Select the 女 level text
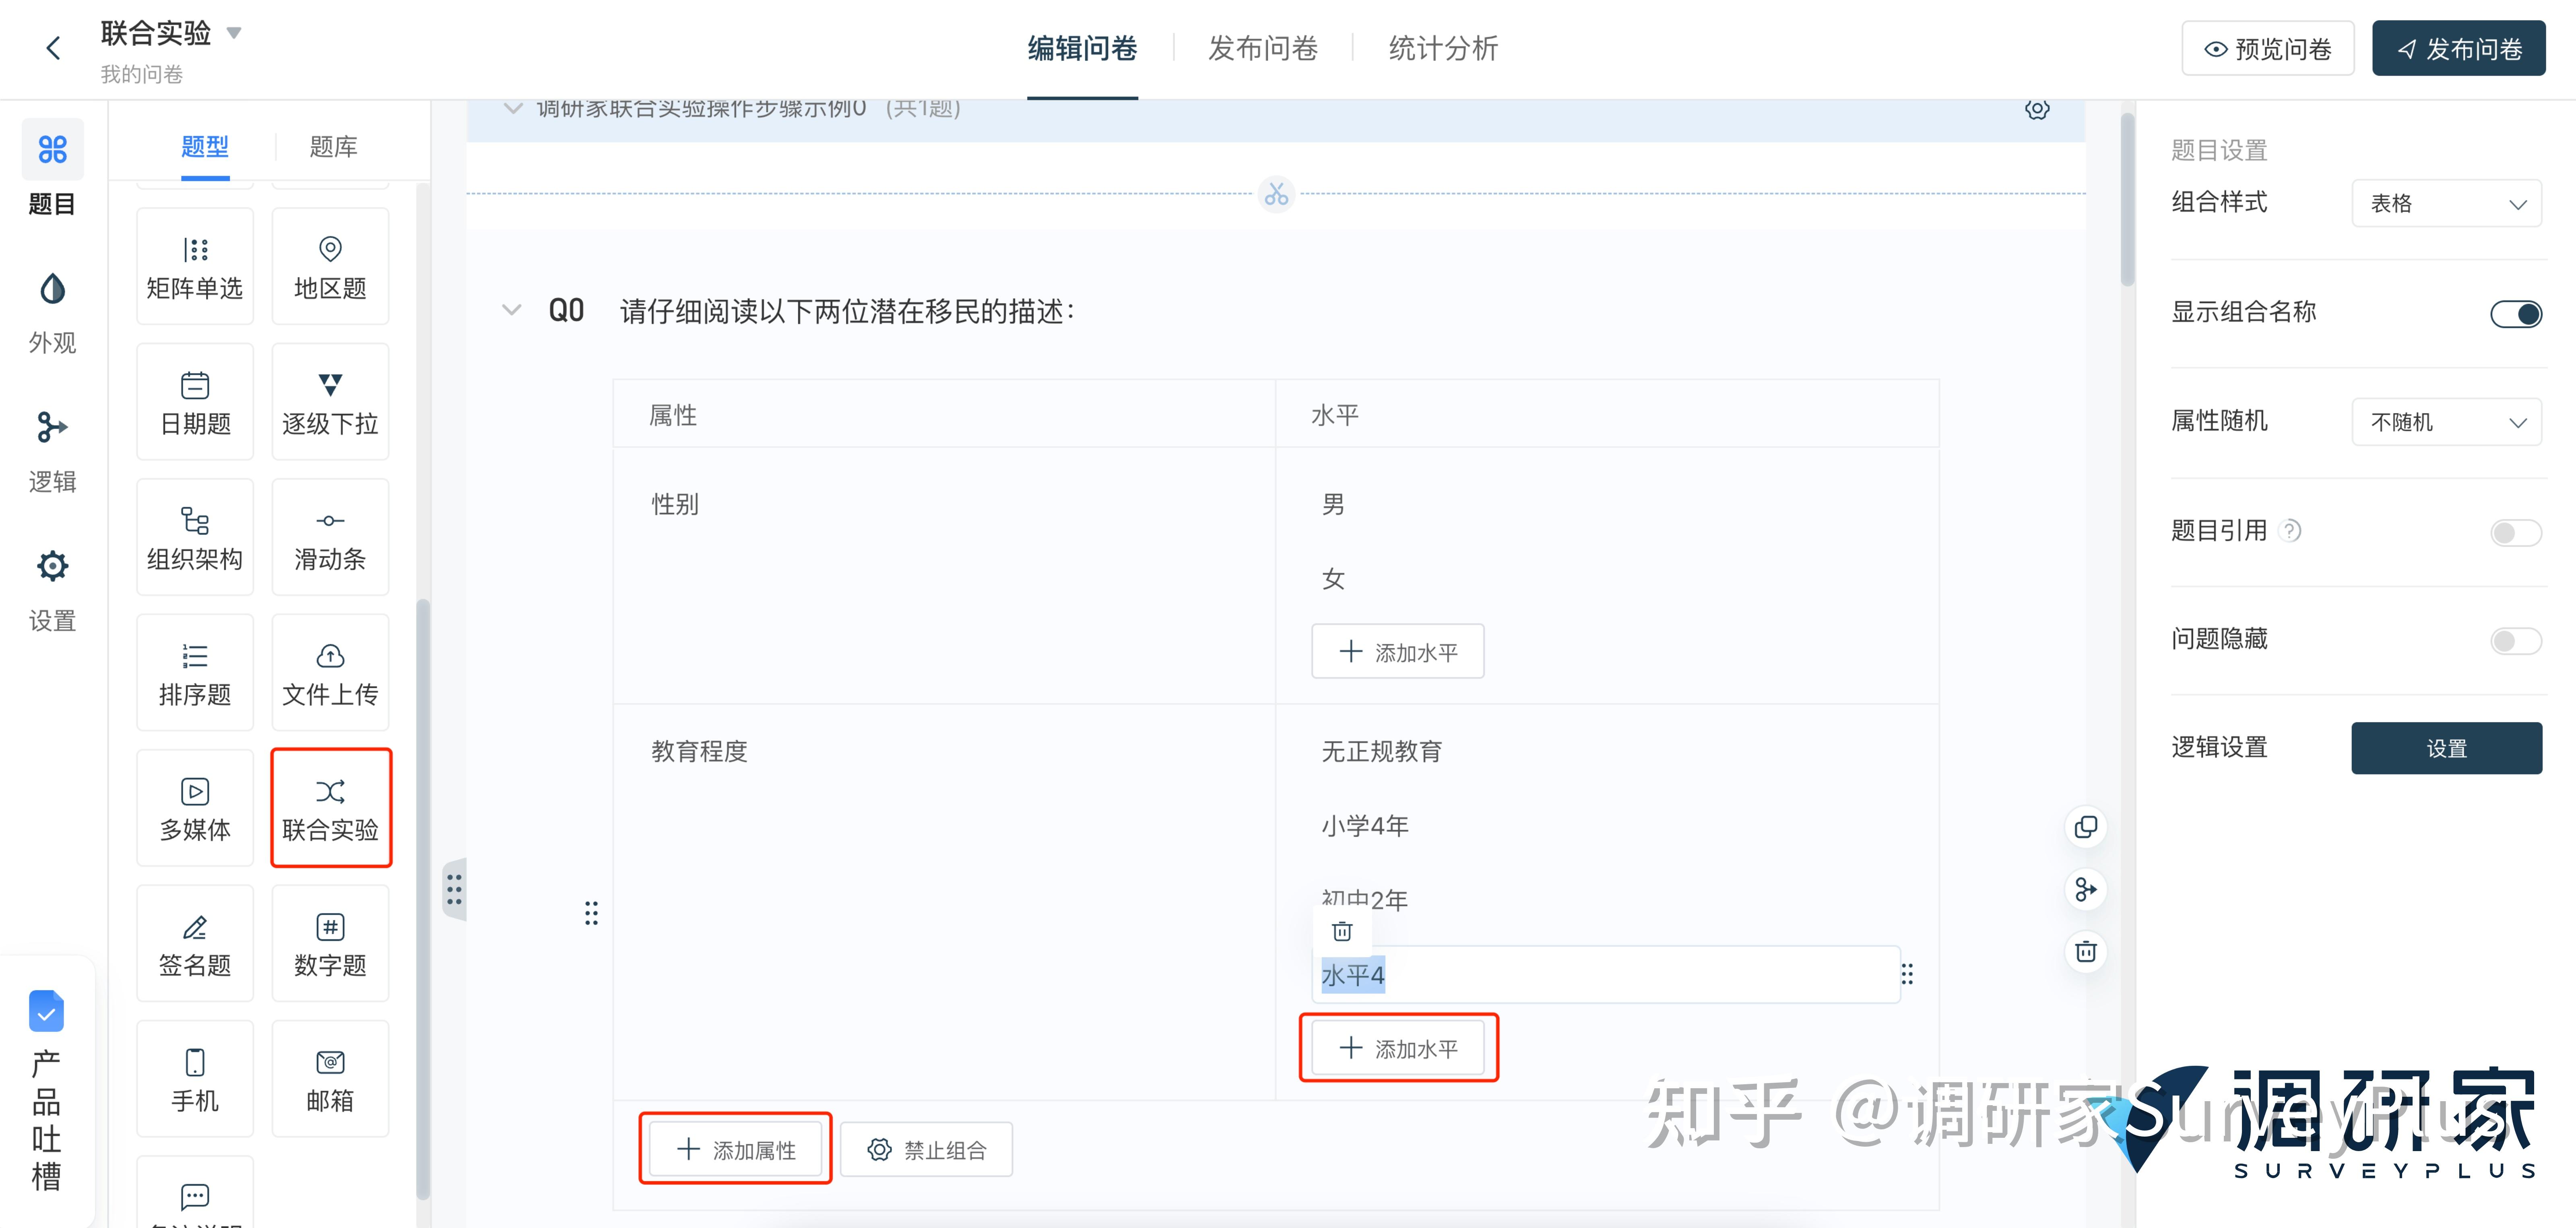2576x1228 pixels. [1333, 579]
